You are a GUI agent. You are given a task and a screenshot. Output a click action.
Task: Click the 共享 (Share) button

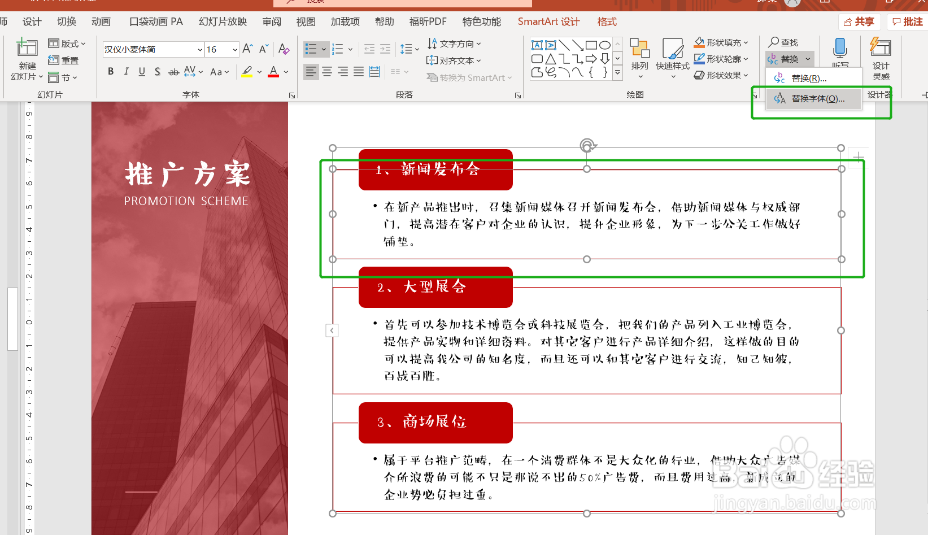(859, 21)
